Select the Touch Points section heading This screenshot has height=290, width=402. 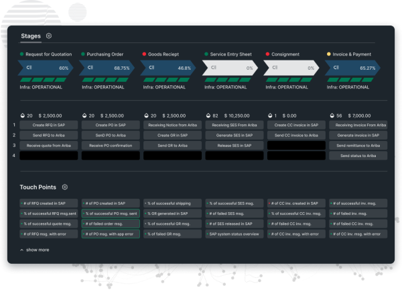click(38, 187)
